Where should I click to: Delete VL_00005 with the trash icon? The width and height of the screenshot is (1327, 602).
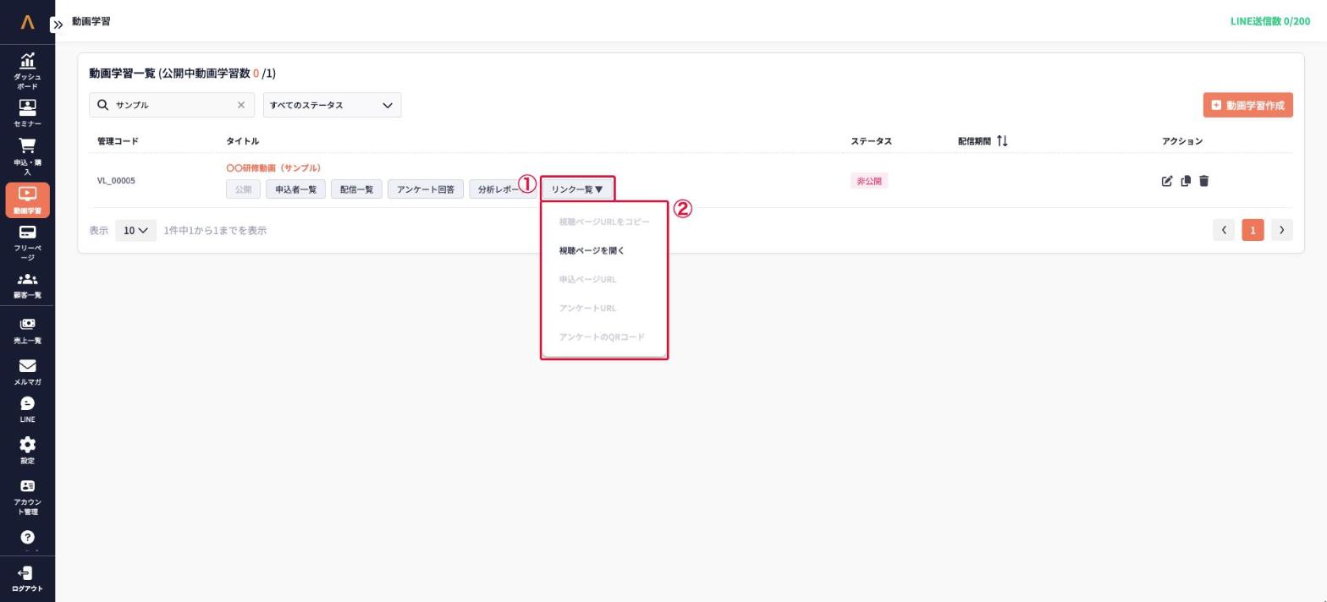pyautogui.click(x=1204, y=181)
